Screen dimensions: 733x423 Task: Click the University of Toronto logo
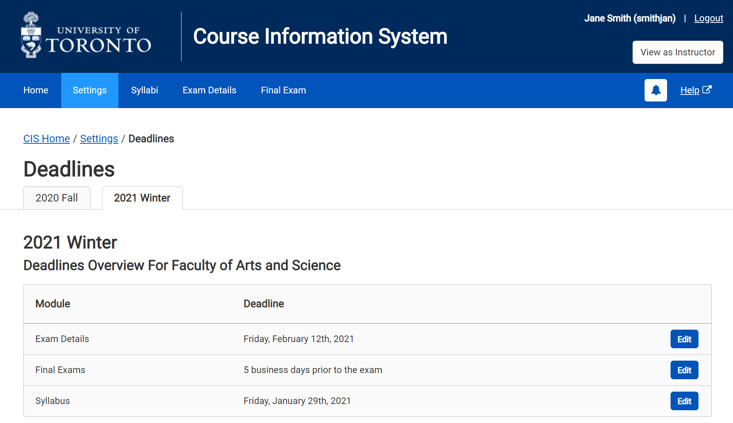coord(86,35)
